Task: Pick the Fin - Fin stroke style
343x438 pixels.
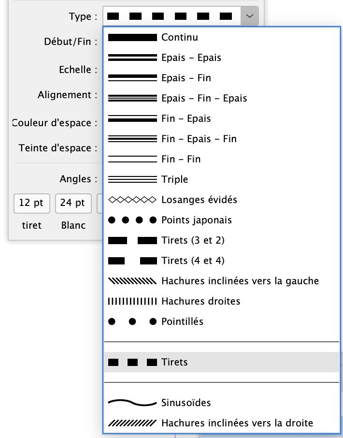Action: click(181, 159)
